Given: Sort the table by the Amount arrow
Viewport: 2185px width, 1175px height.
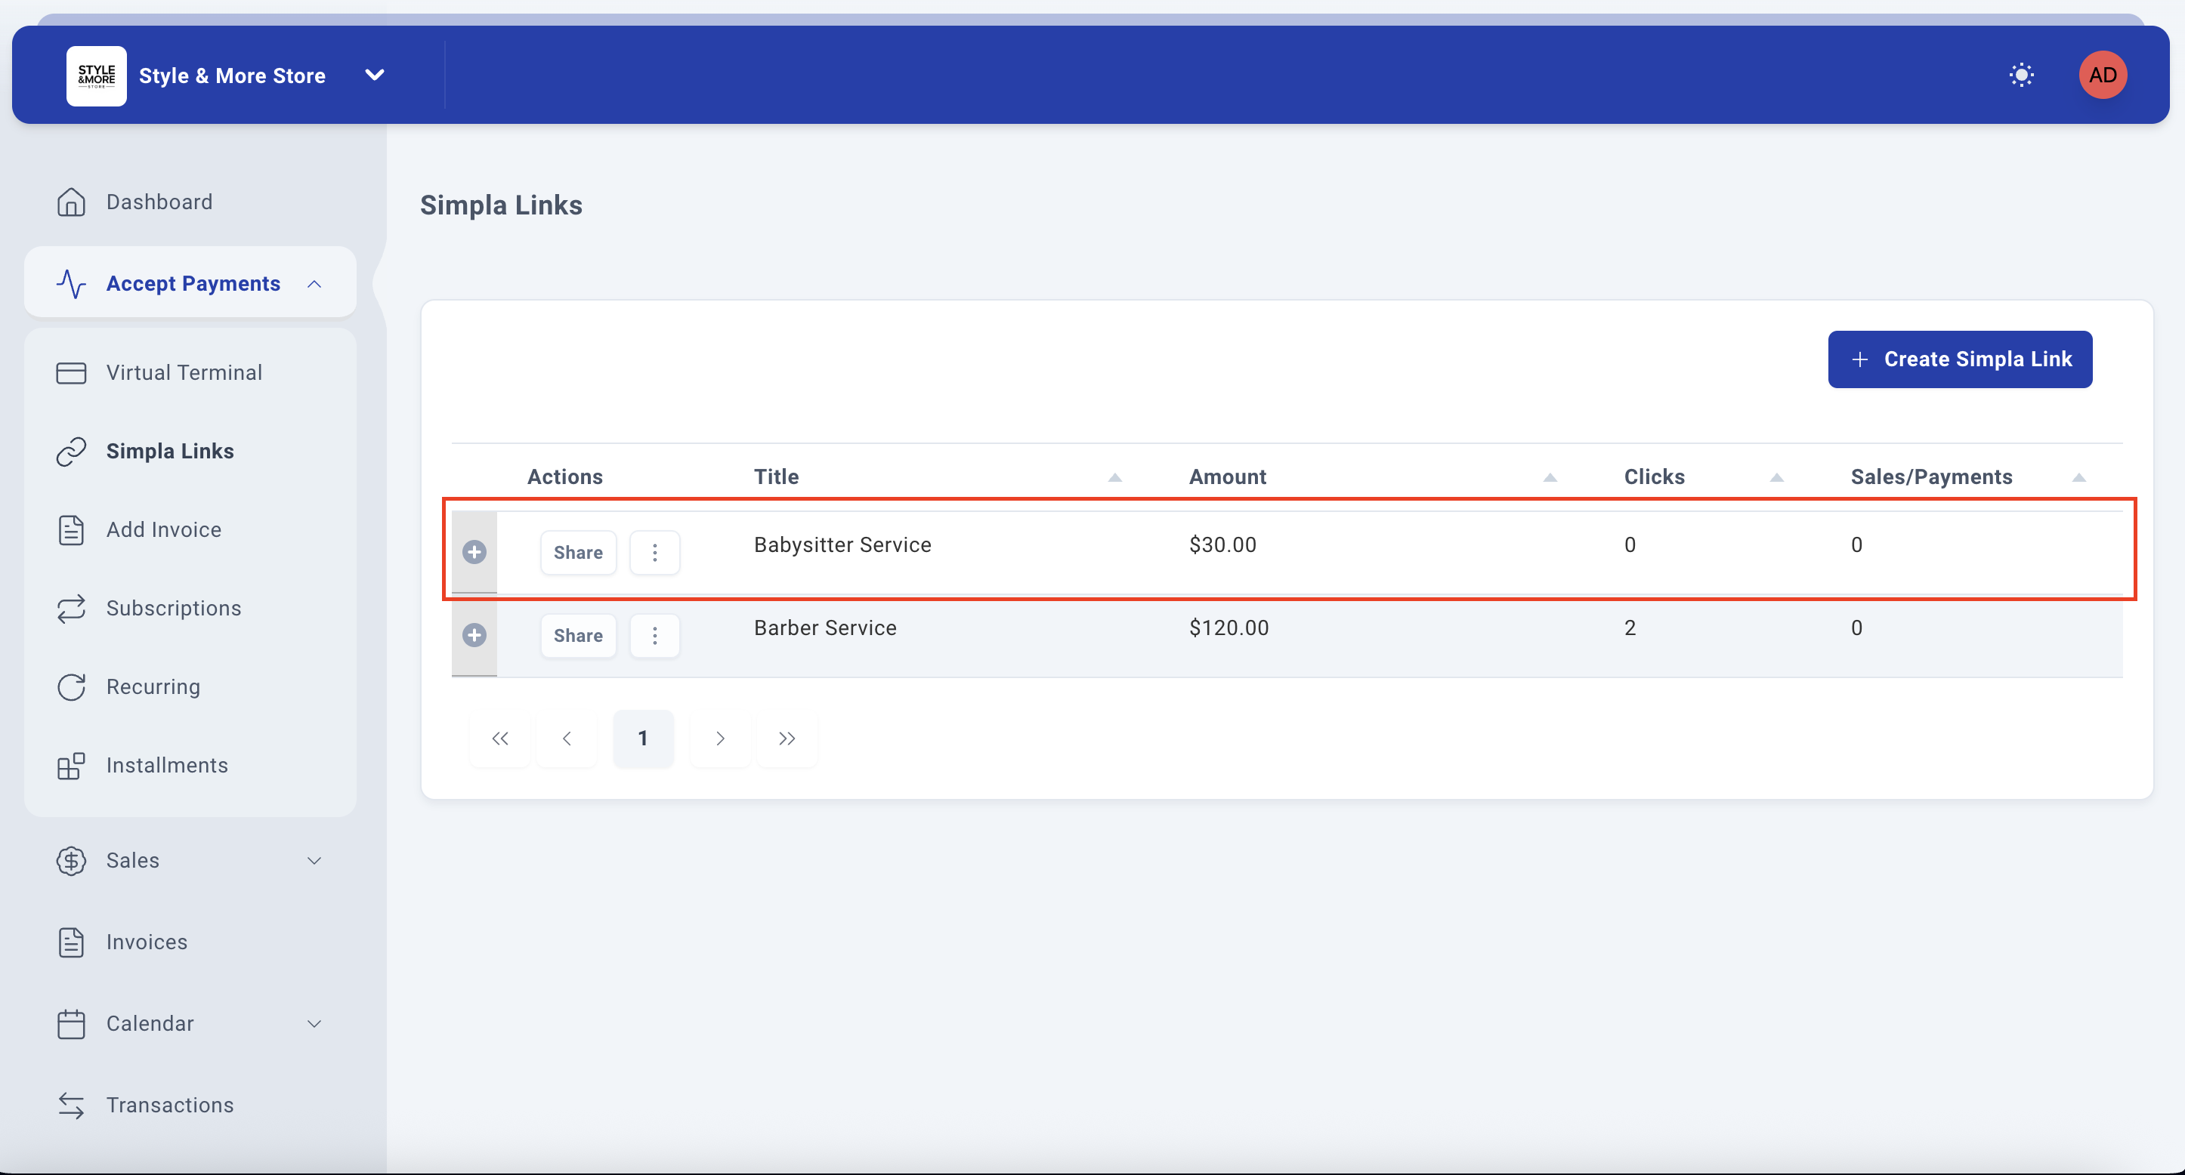Looking at the screenshot, I should [1550, 477].
